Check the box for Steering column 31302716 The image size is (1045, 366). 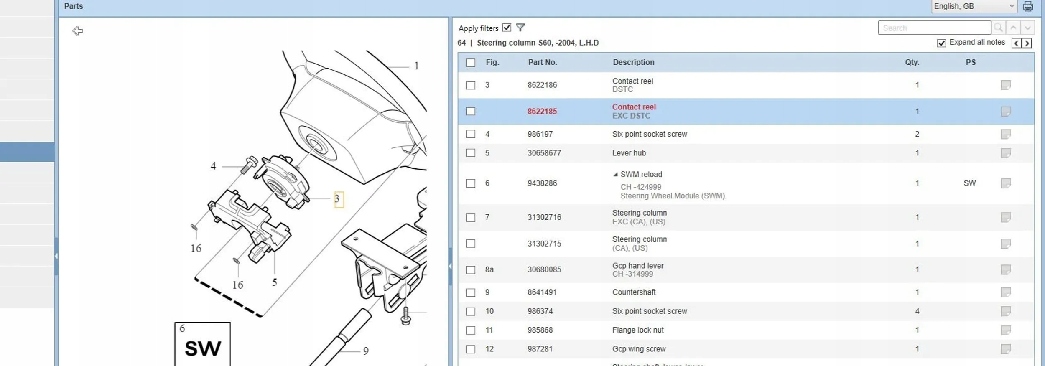click(471, 218)
